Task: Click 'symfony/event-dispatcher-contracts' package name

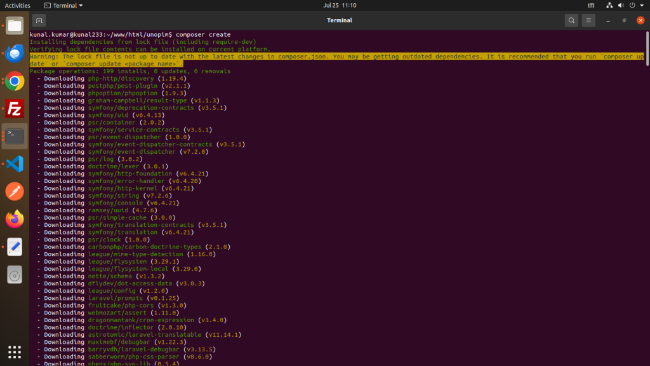Action: coord(150,144)
